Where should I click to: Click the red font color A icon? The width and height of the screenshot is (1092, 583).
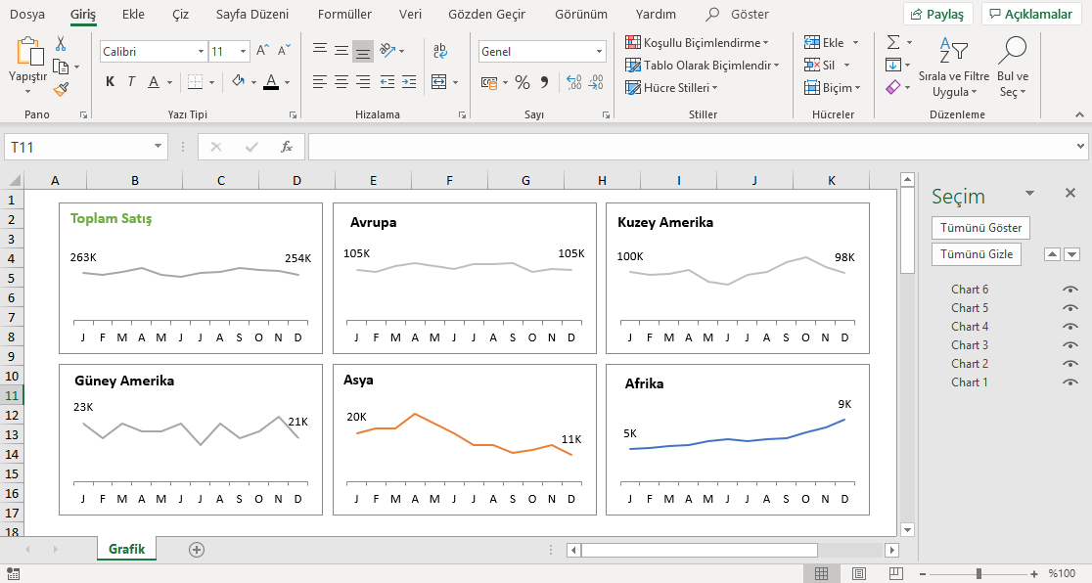pyautogui.click(x=272, y=82)
